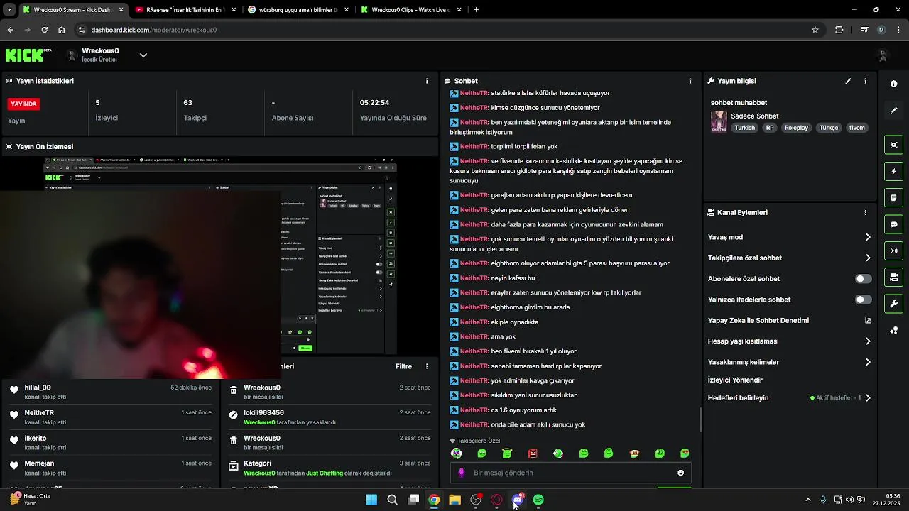Open the activity feed three-dot menu beside Filtre
The image size is (909, 511).
coord(427,366)
